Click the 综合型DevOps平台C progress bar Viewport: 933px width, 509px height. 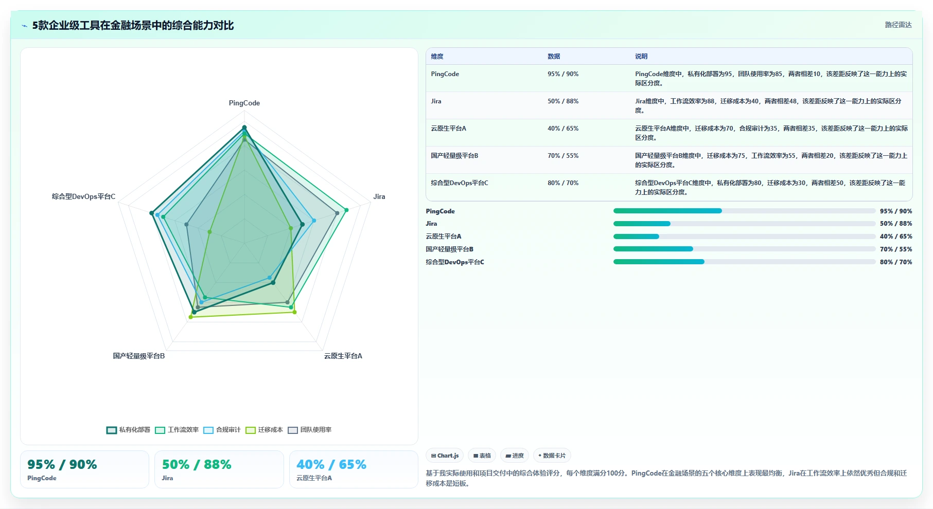pyautogui.click(x=744, y=262)
